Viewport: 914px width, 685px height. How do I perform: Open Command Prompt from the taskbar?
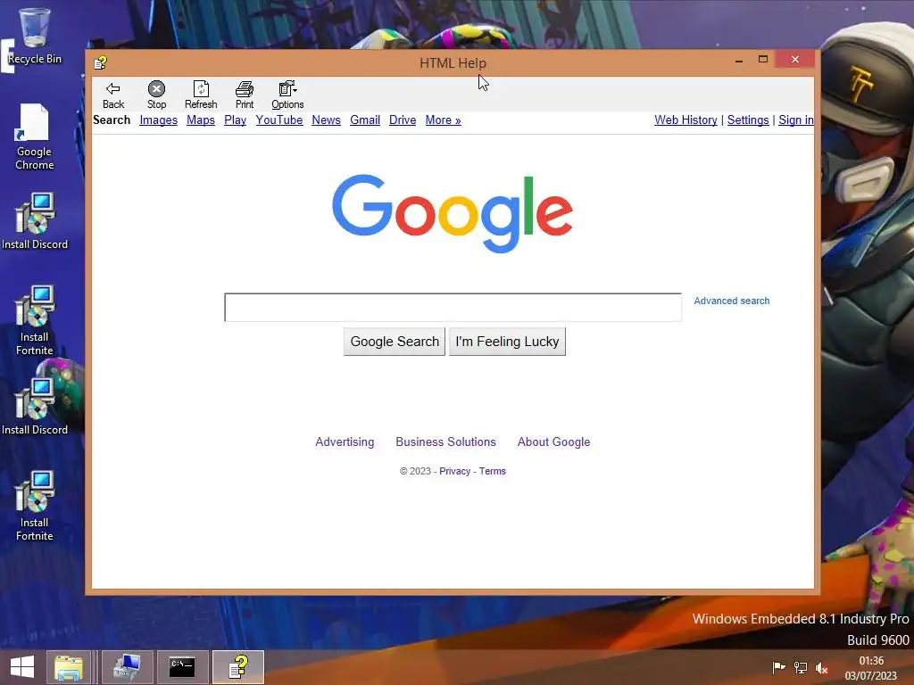182,667
